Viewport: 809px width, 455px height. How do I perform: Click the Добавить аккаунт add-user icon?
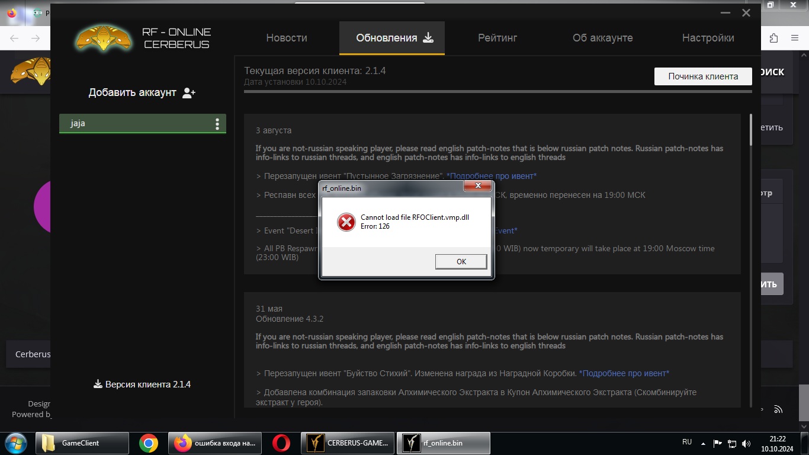coord(189,93)
